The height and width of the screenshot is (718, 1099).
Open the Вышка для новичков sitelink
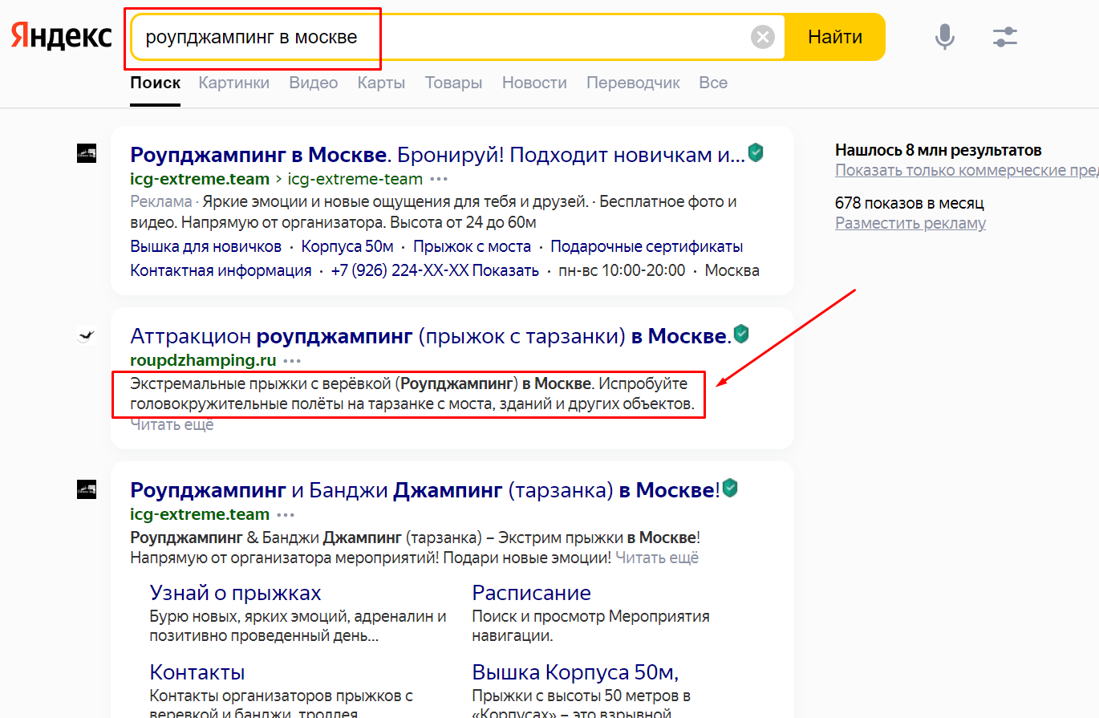[x=206, y=246]
